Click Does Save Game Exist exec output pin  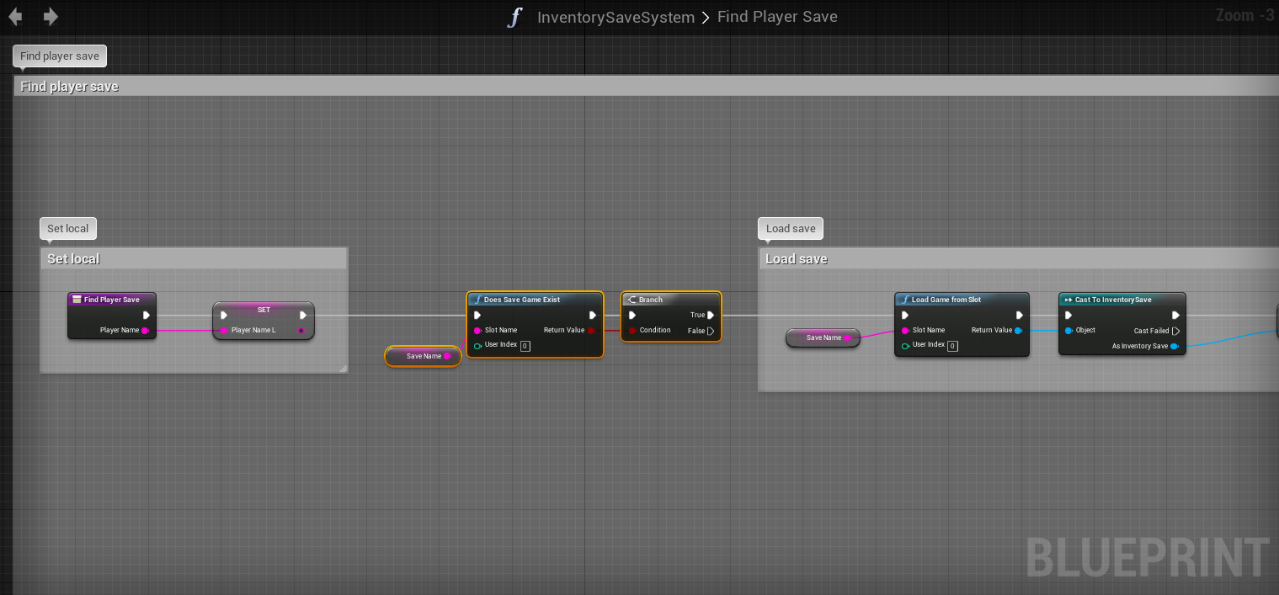pyautogui.click(x=593, y=316)
